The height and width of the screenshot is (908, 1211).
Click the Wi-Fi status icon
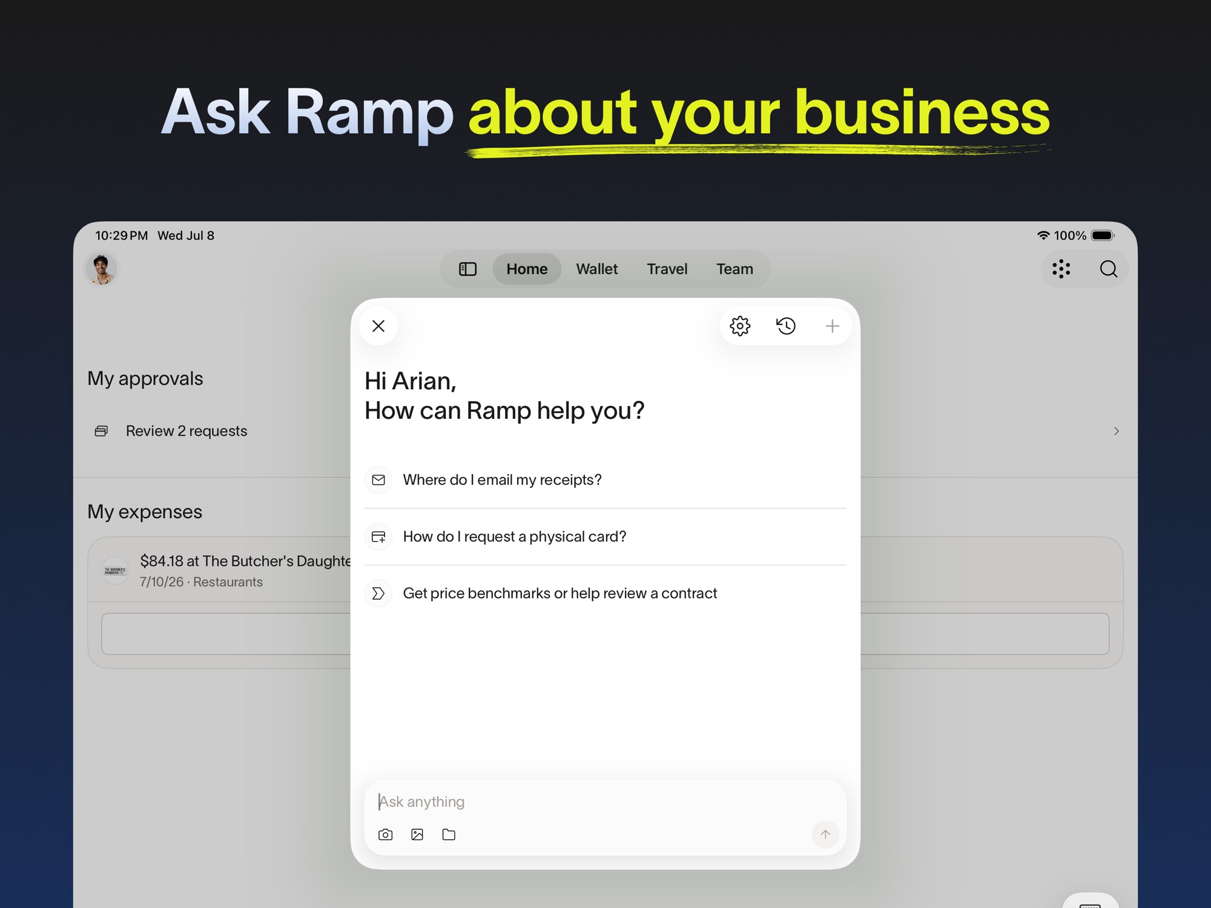pyautogui.click(x=1043, y=235)
